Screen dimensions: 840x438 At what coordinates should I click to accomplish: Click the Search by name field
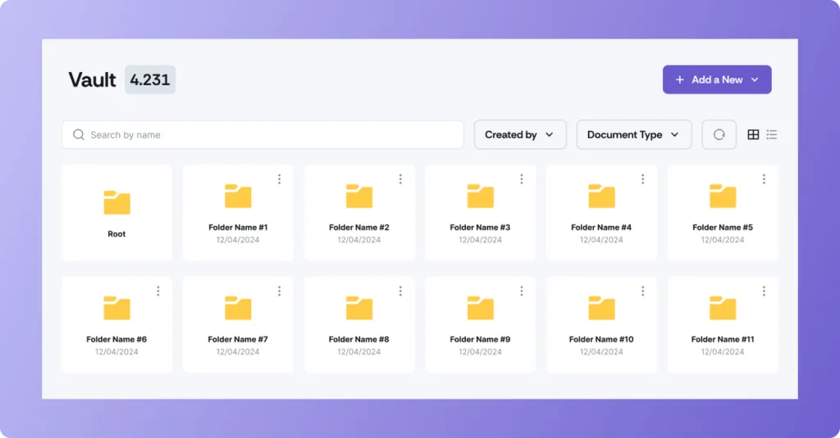point(262,135)
